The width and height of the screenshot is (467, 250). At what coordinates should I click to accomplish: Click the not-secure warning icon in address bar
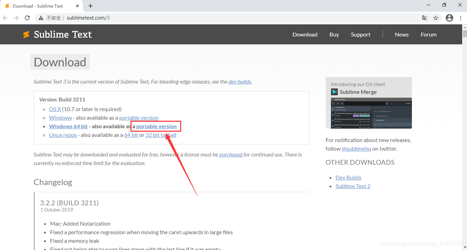(41, 18)
